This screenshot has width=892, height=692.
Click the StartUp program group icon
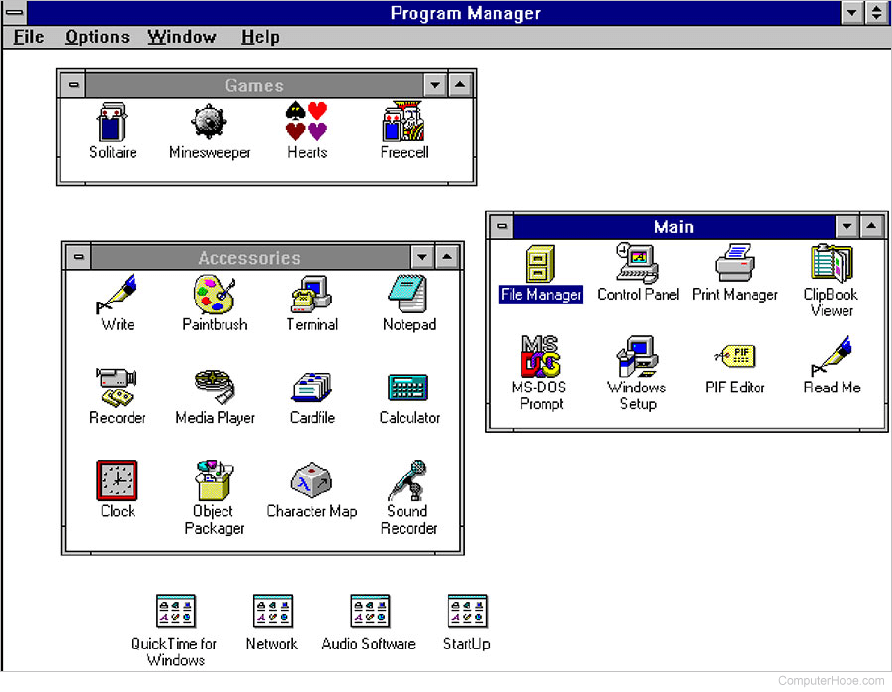pos(467,611)
